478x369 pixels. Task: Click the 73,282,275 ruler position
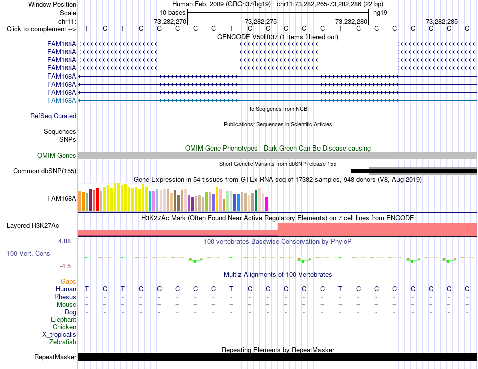coord(261,21)
